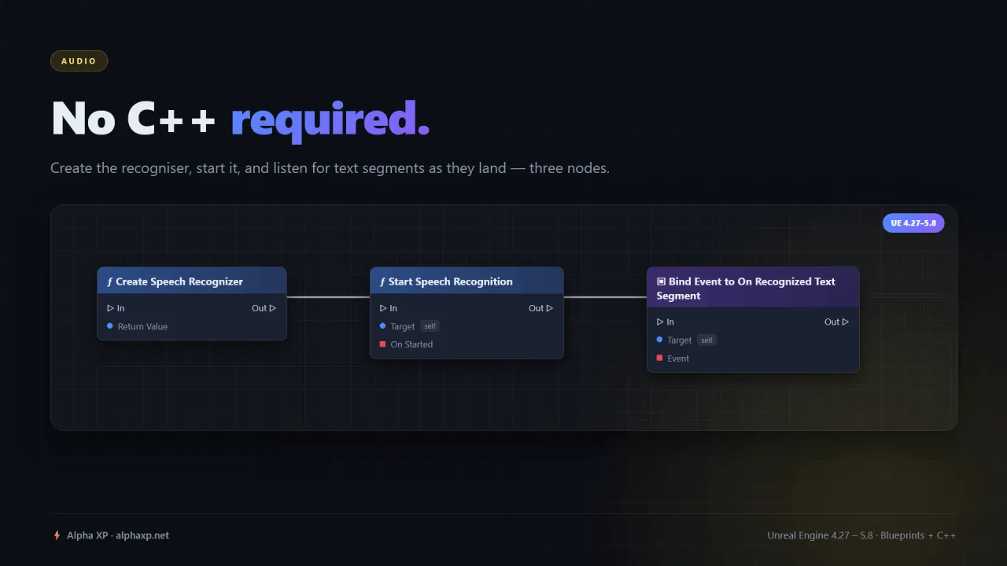This screenshot has width=1007, height=566.
Task: Select the Bind Event to On Recognized Text Segment title
Action: tap(746, 289)
